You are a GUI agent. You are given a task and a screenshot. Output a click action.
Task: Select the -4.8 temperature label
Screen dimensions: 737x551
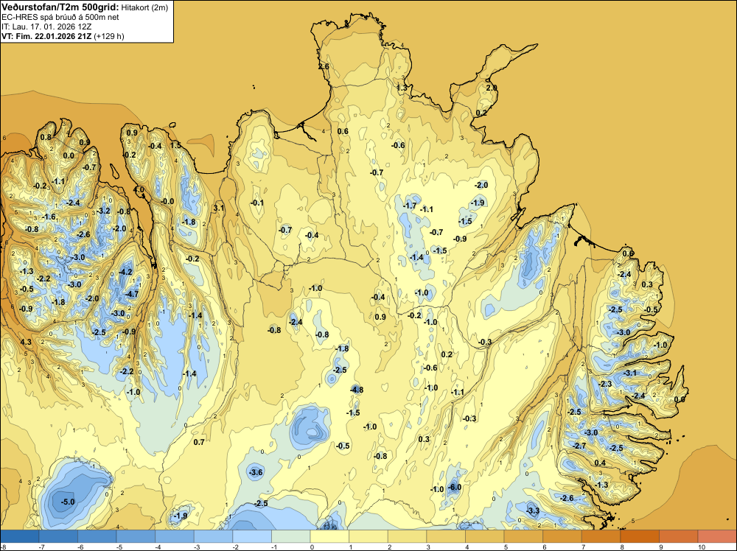coord(357,390)
